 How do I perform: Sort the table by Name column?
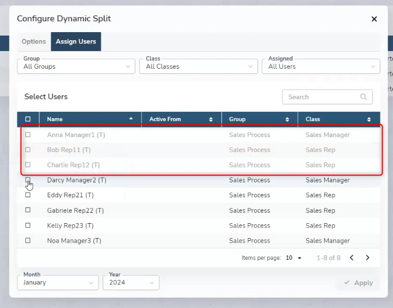tap(131, 119)
